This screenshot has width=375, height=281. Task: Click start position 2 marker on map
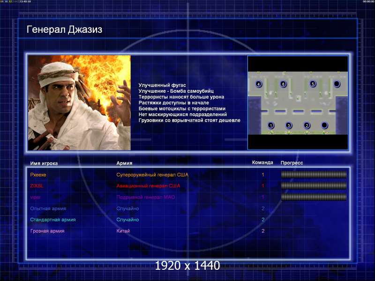[307, 125]
